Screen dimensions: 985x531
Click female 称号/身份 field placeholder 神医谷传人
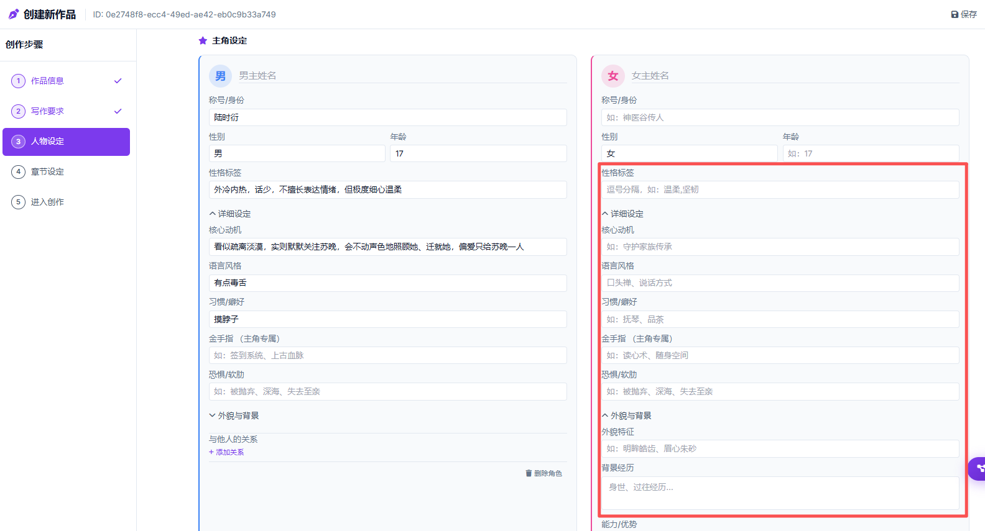click(x=780, y=117)
